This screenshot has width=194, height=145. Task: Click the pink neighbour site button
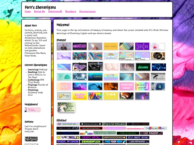(x=34, y=110)
